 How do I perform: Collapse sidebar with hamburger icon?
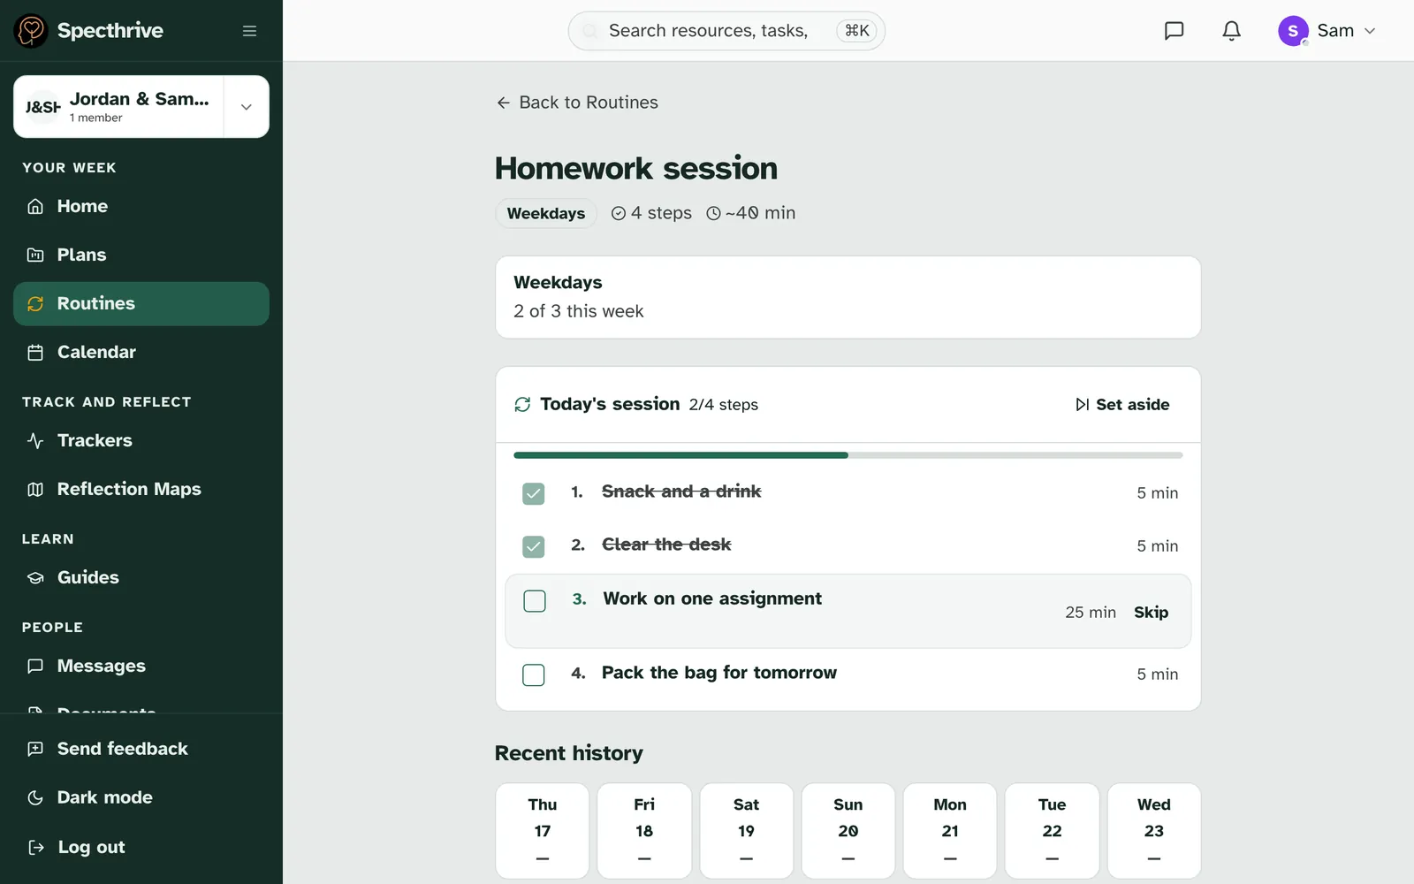[250, 31]
